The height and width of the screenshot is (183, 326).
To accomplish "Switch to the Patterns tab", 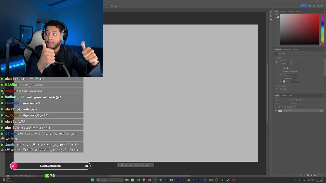I will pyautogui.click(x=298, y=11).
